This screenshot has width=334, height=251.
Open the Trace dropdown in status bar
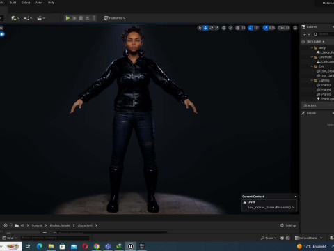269,238
